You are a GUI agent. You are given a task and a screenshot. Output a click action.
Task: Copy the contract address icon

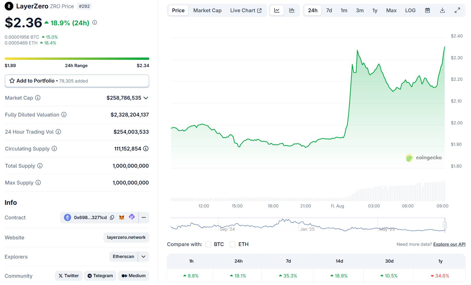(112, 217)
